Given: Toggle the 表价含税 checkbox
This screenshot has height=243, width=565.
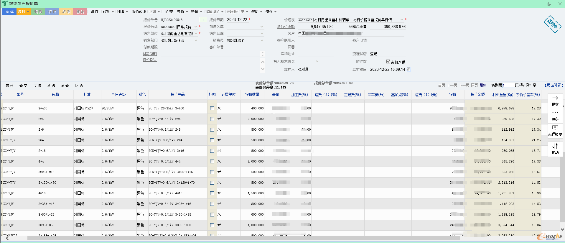Looking at the screenshot, I should [x=388, y=62].
